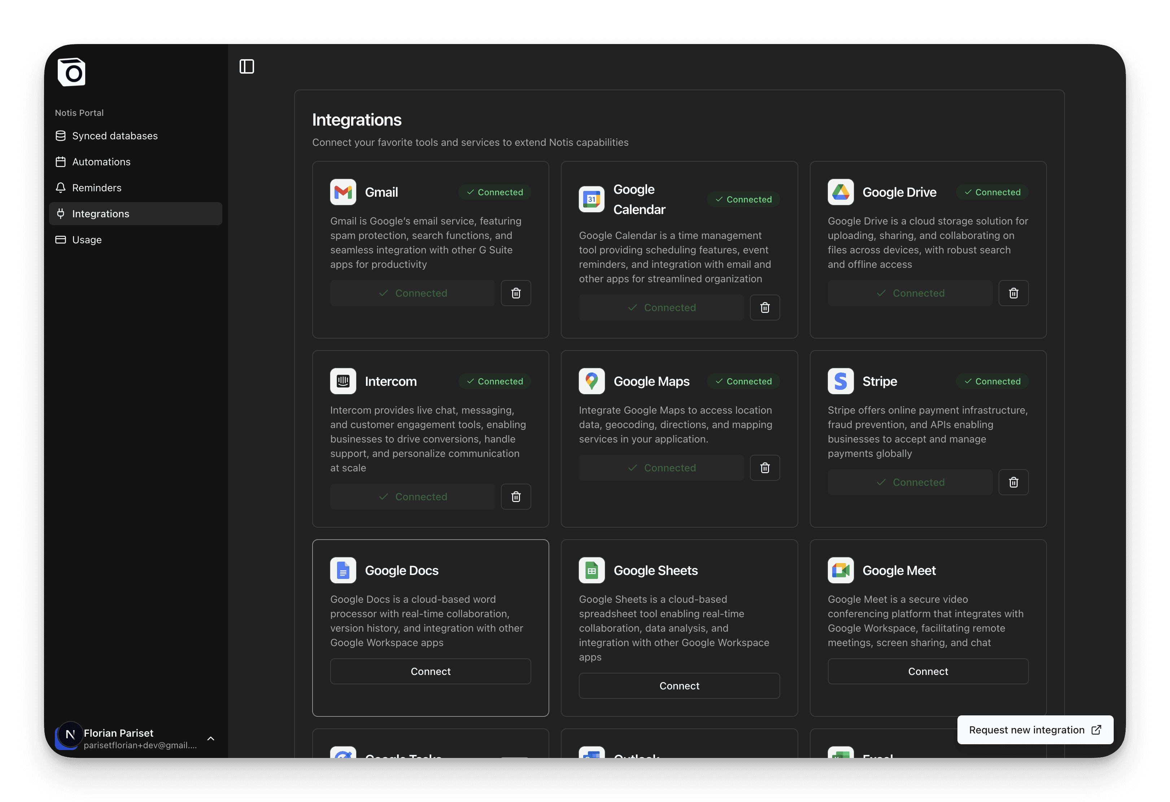Click the Google Drive card title

pos(899,192)
